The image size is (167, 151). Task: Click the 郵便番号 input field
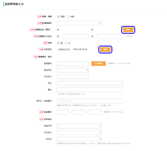point(73,64)
